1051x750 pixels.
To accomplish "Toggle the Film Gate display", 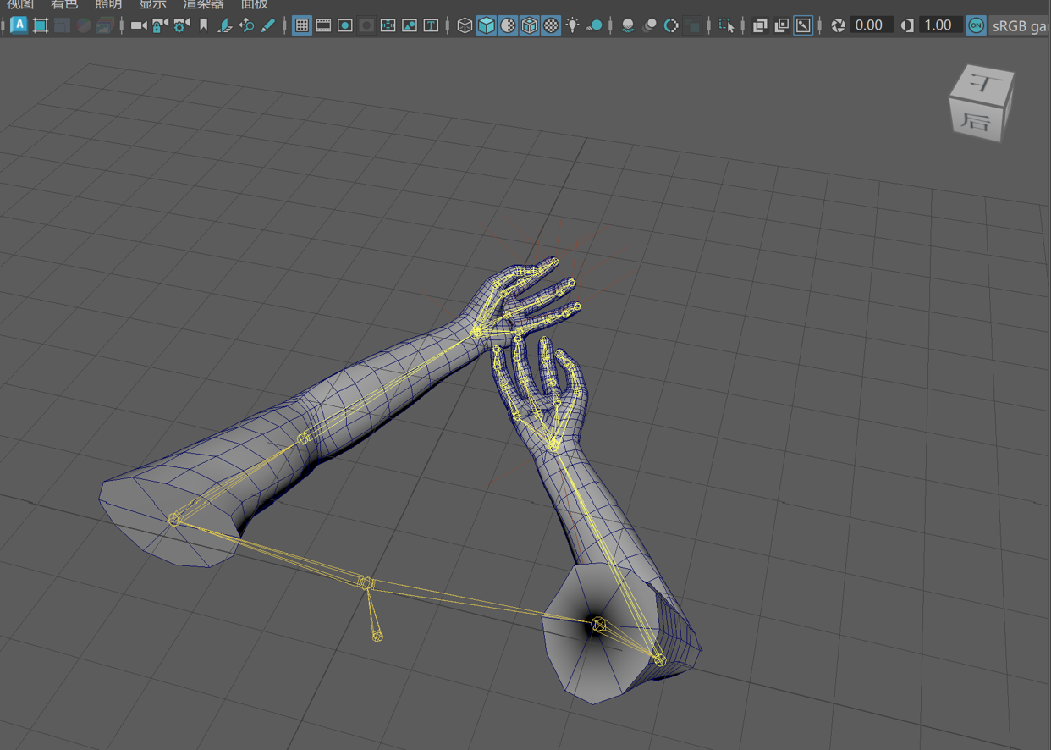I will coord(323,25).
